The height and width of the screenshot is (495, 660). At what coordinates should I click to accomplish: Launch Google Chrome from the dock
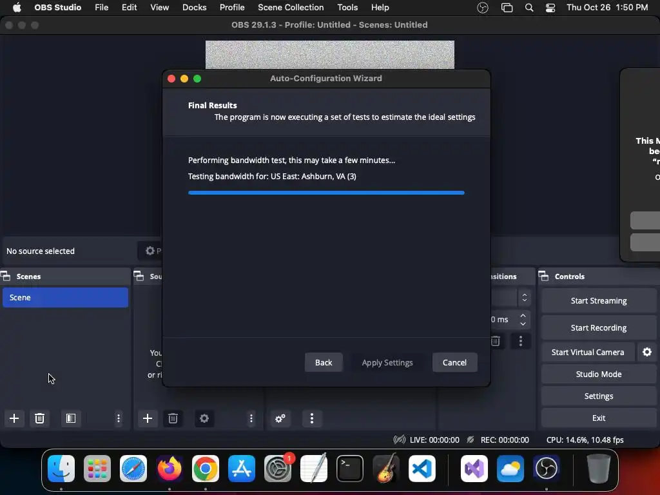click(x=206, y=469)
